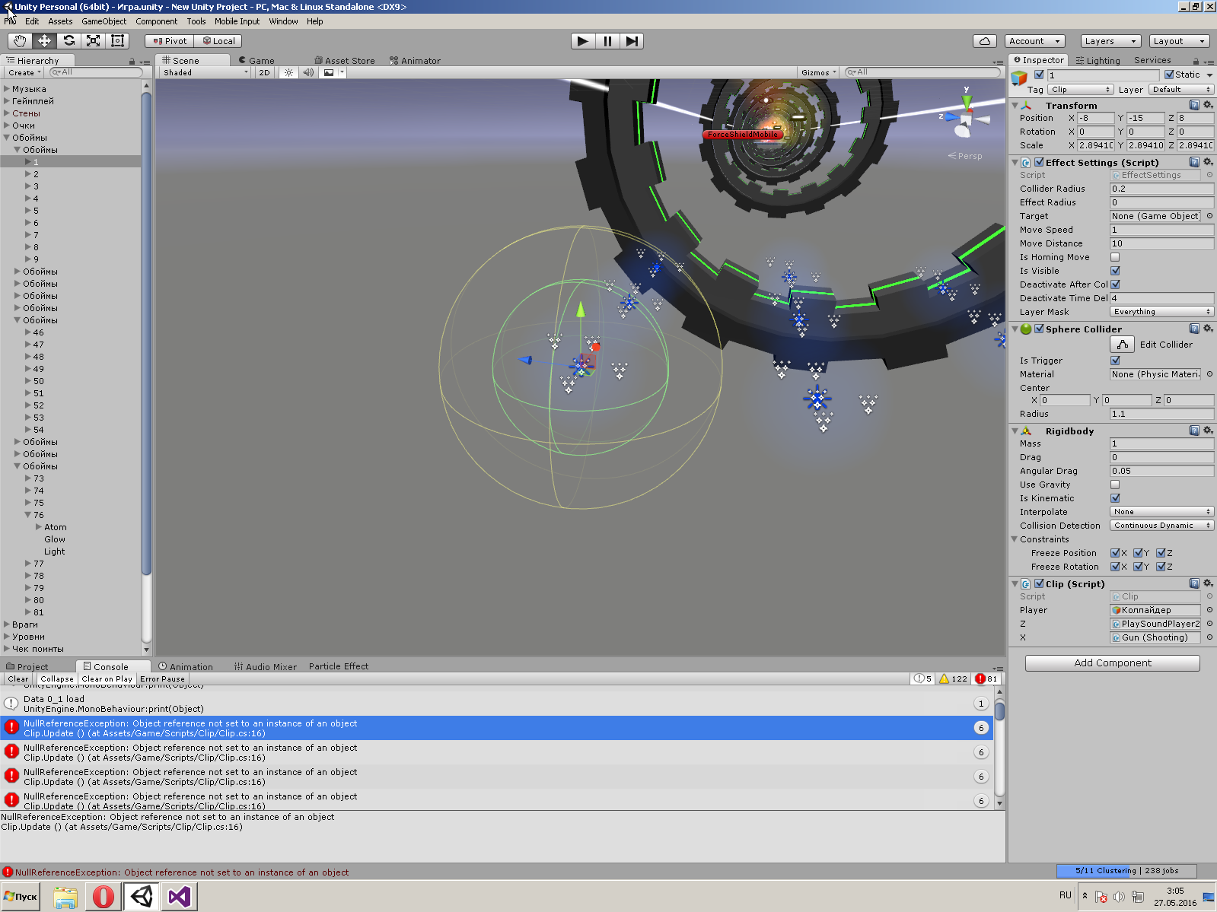Open scene image effects icon
Image resolution: width=1217 pixels, height=912 pixels.
point(329,72)
